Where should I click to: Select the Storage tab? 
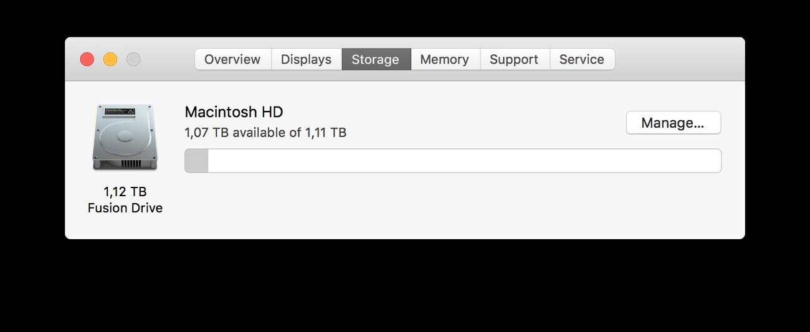click(x=376, y=59)
